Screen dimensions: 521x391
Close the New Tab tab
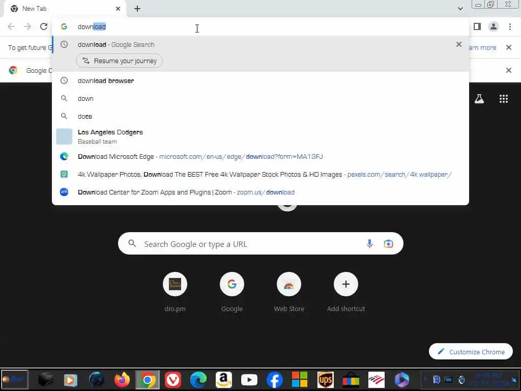pos(118,9)
